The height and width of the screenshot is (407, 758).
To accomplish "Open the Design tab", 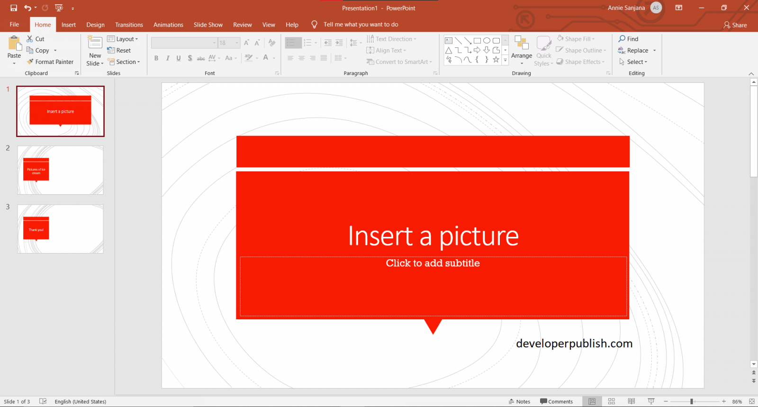I will pyautogui.click(x=95, y=25).
